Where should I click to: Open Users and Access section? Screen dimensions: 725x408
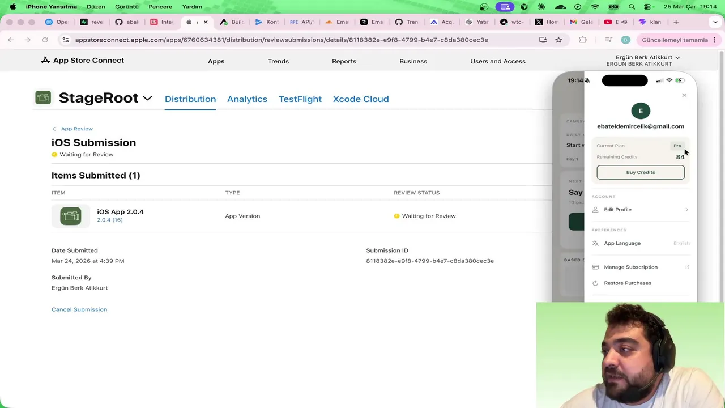[498, 61]
